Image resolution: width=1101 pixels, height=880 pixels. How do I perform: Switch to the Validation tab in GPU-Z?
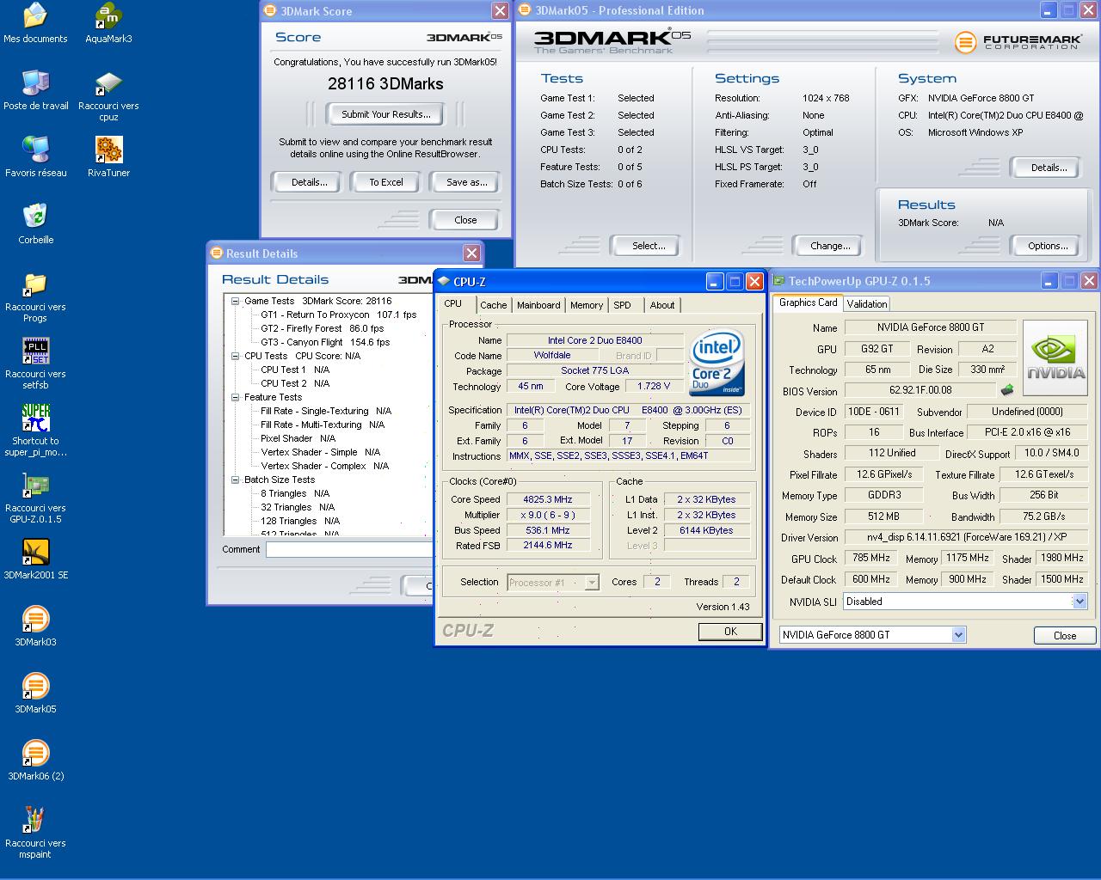point(866,304)
